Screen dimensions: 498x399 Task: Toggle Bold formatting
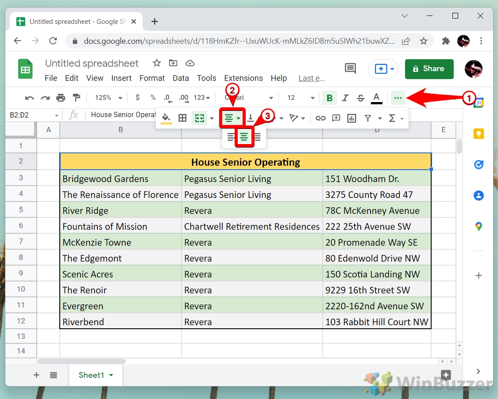click(329, 98)
